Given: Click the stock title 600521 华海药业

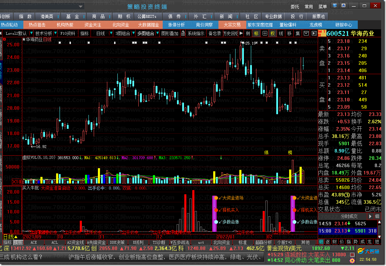Looking at the screenshot, I should click(350, 33).
